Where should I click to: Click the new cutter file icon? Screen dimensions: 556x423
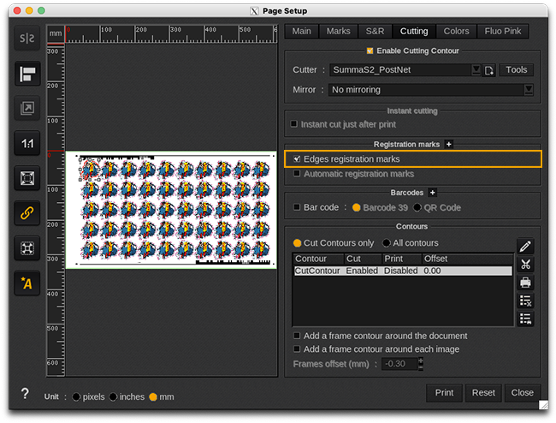(x=489, y=70)
